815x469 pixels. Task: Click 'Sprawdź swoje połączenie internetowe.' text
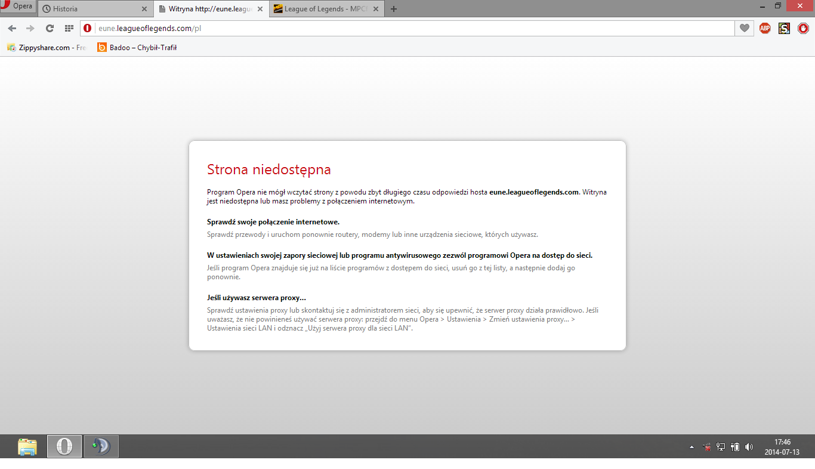(x=273, y=222)
